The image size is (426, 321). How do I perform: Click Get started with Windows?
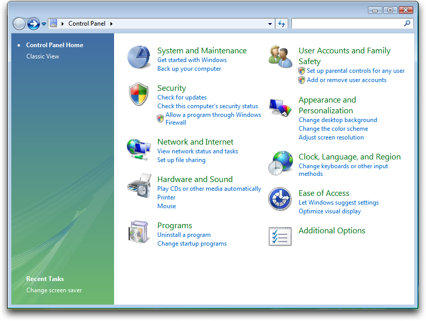(192, 60)
